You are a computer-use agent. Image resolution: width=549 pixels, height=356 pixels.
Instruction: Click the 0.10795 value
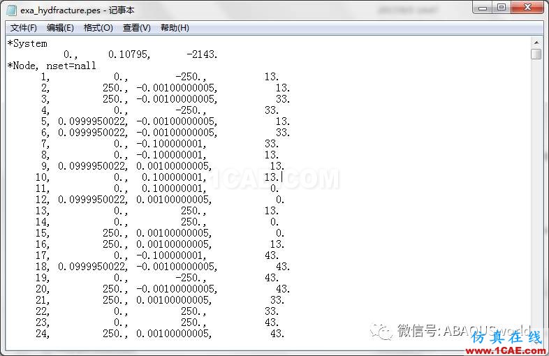point(129,54)
